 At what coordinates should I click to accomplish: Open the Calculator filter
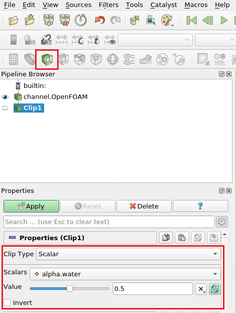(x=14, y=59)
